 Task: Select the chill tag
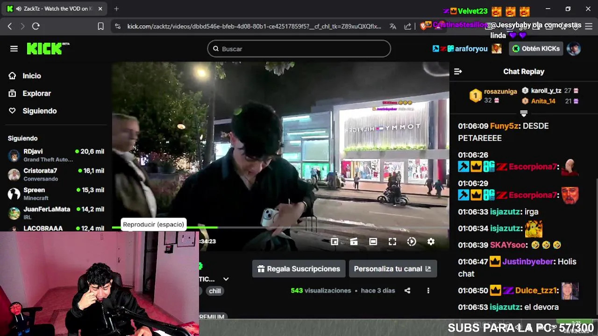click(215, 291)
